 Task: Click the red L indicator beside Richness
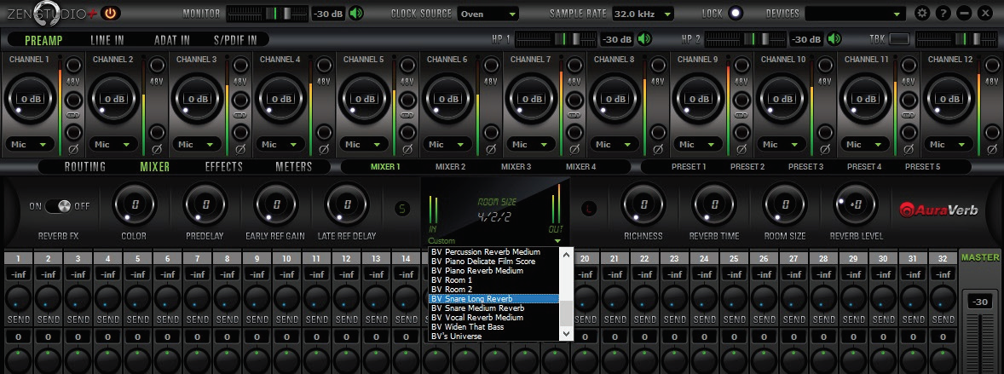click(590, 208)
